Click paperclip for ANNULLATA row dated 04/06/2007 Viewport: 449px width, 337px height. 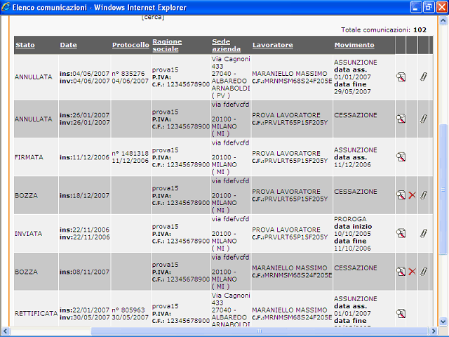[x=423, y=77]
